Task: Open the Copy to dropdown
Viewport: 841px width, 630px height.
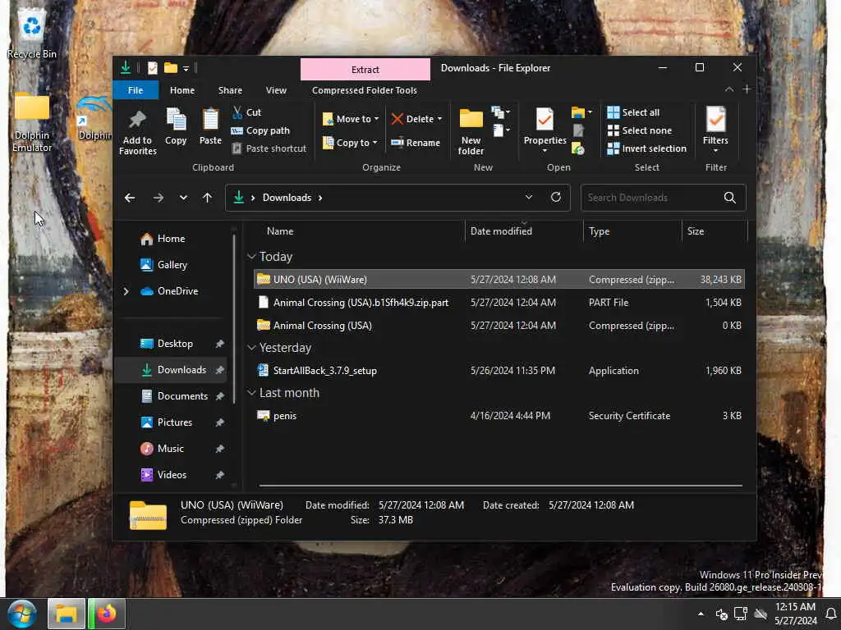Action: pos(350,143)
